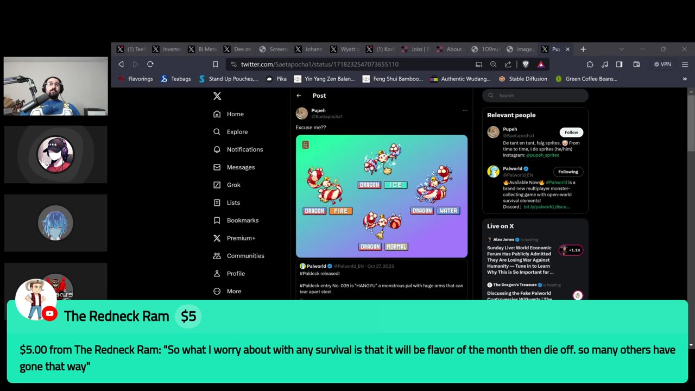Screen dimensions: 695x391
Task: Follow Pupeh in Relevant people
Action: (571, 132)
